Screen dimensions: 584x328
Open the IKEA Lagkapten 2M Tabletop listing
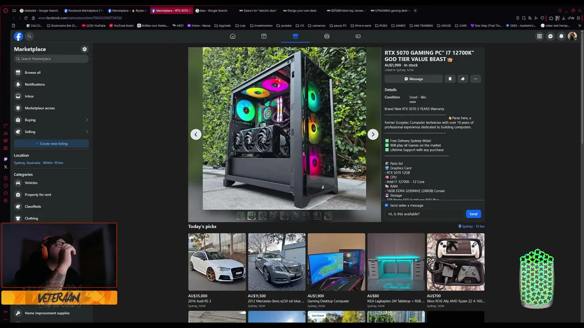pos(396,271)
